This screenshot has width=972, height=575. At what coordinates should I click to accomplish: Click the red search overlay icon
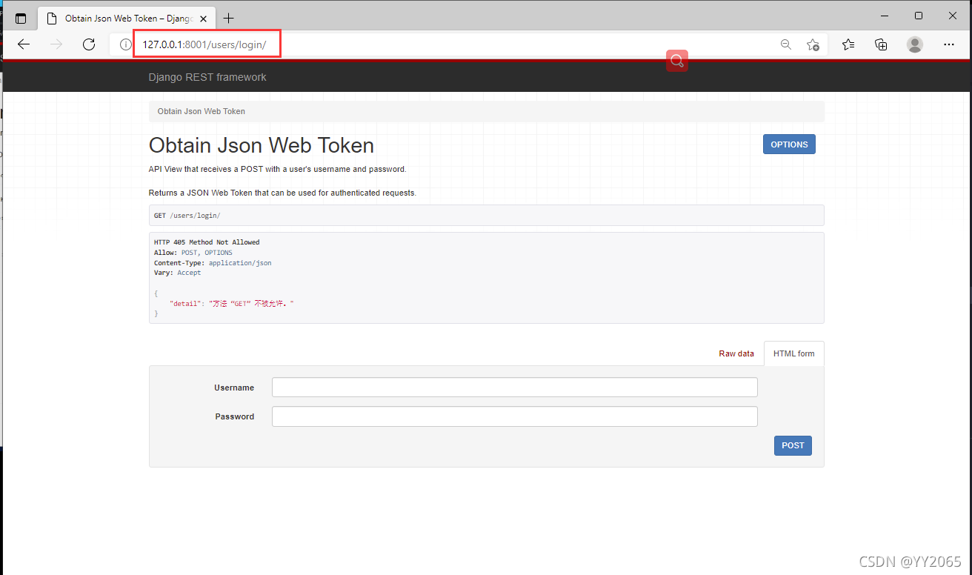click(676, 61)
